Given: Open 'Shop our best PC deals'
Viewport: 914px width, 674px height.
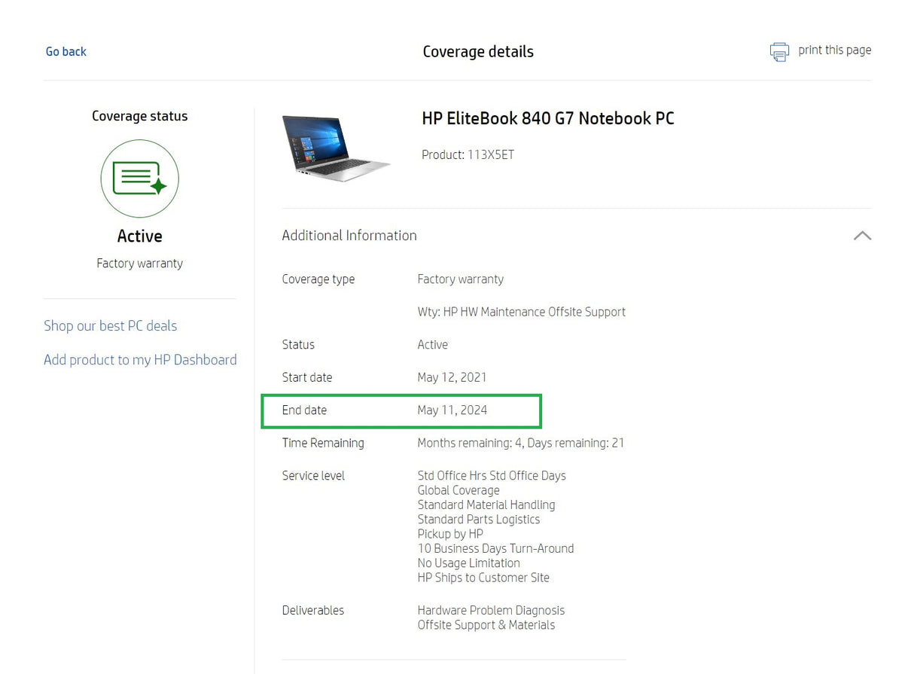Looking at the screenshot, I should coord(110,326).
